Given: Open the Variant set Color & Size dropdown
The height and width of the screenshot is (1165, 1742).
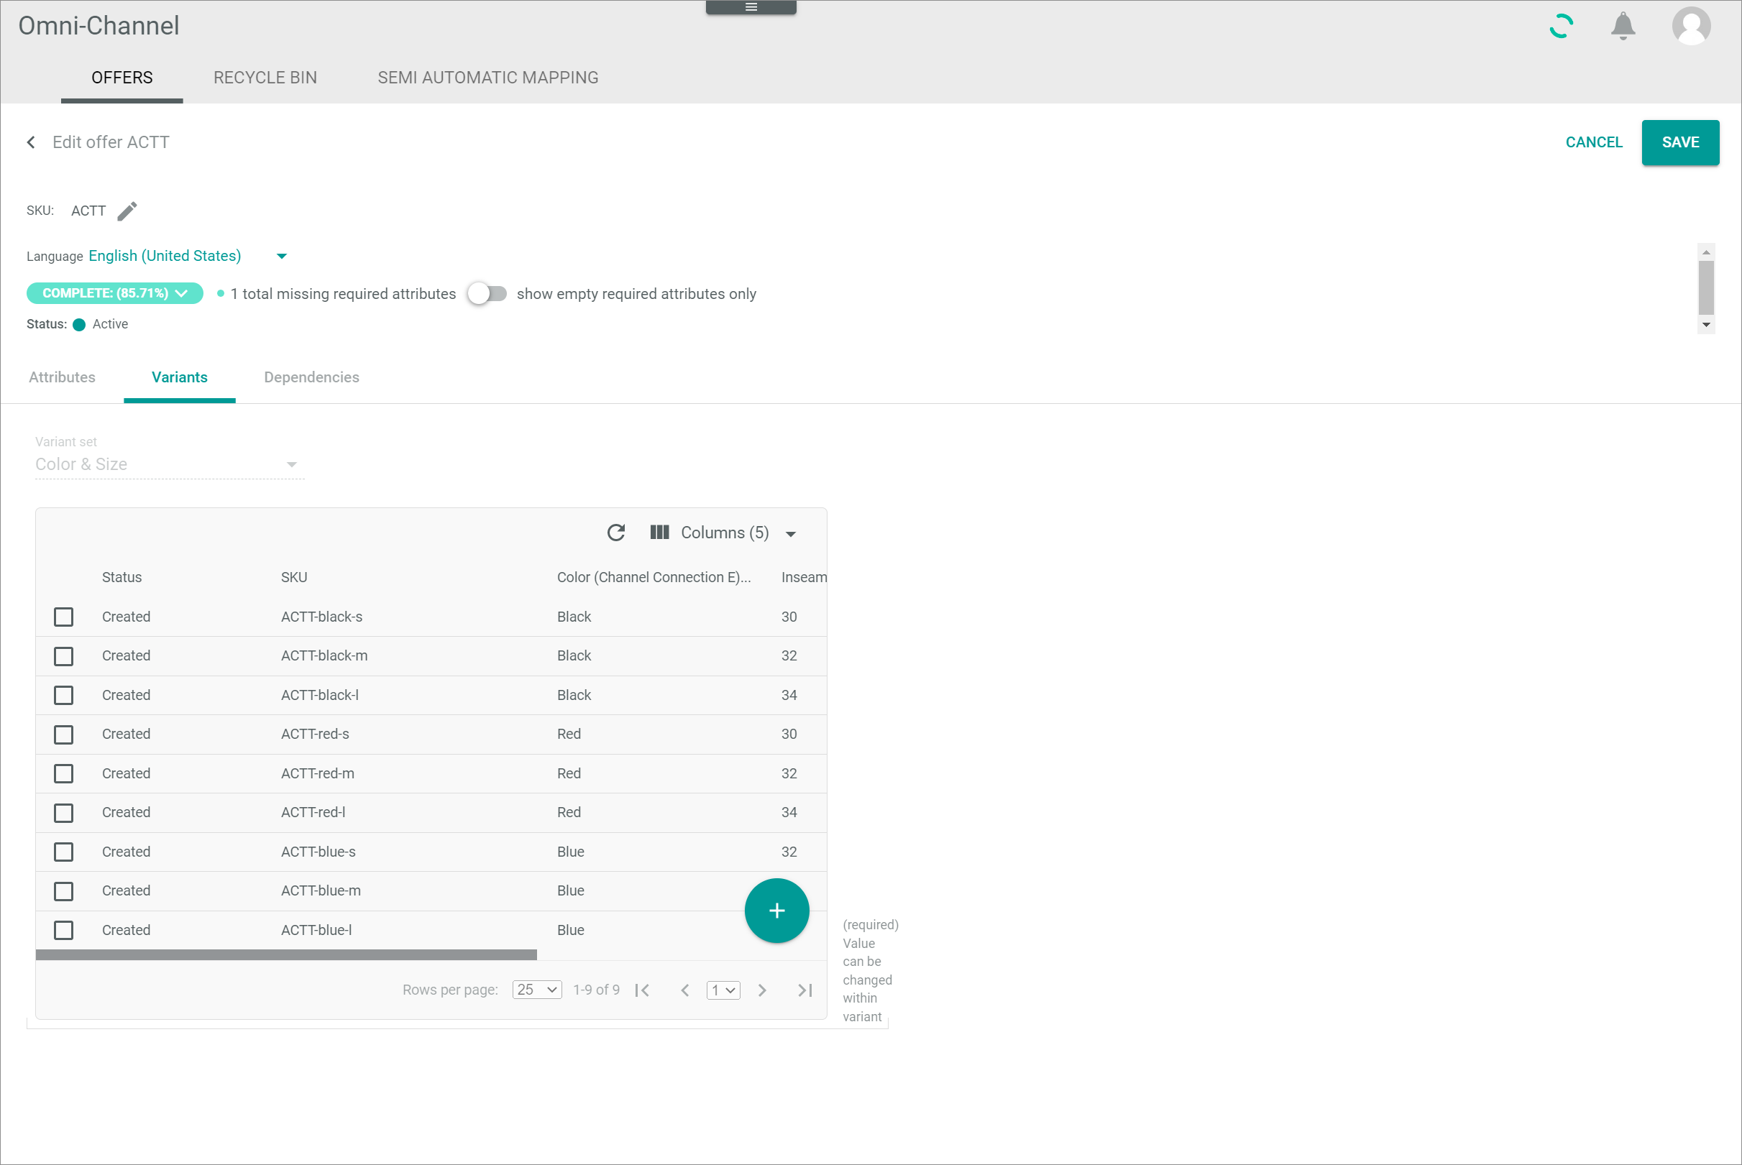Looking at the screenshot, I should pos(170,464).
